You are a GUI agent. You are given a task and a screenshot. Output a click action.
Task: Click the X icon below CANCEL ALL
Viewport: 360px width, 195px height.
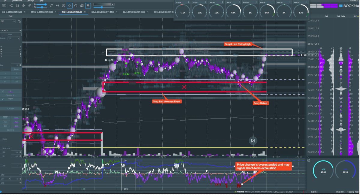pyautogui.click(x=2, y=99)
